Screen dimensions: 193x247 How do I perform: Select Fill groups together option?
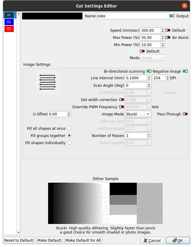[x=69, y=135]
